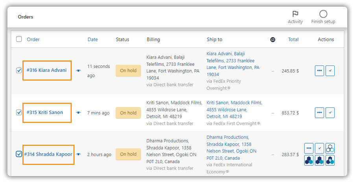354x182 pixels.
Task: Toggle the select-all orders checkbox in header
Action: [x=19, y=39]
